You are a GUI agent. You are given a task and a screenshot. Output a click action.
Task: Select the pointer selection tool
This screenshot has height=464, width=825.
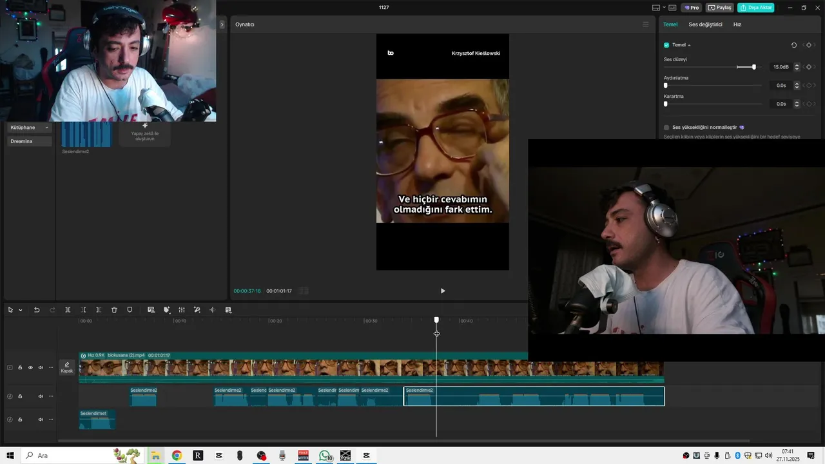[x=10, y=310]
